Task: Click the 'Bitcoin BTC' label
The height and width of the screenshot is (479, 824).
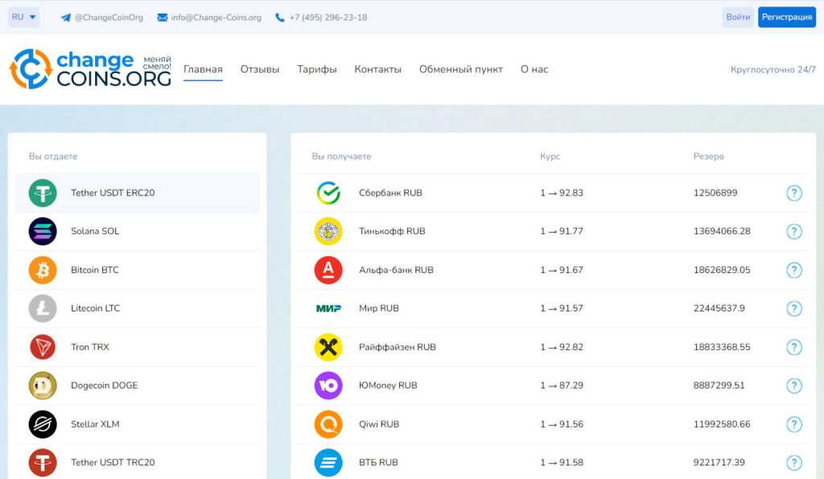Action: click(x=95, y=270)
